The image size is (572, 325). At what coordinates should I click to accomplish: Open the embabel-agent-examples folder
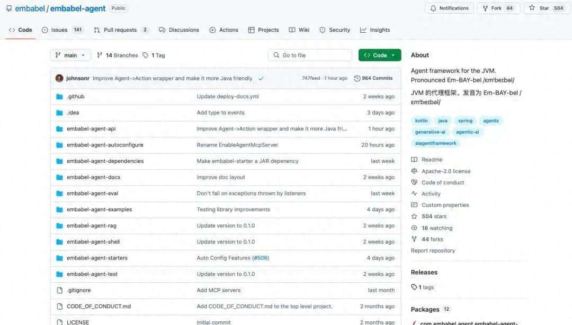pyautogui.click(x=99, y=210)
